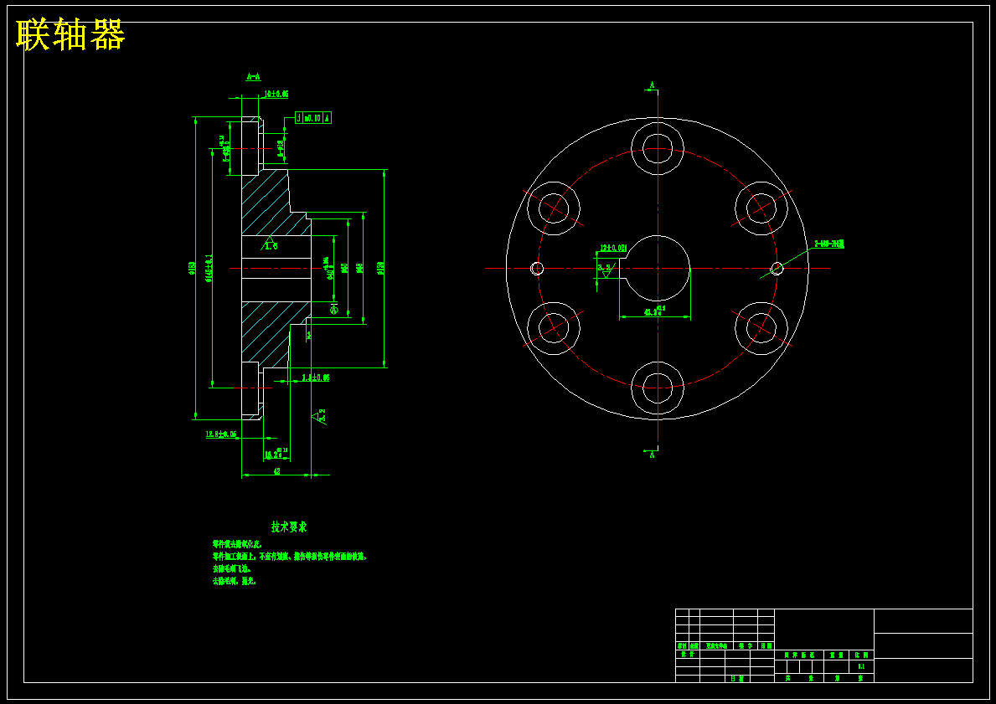996x704 pixels.
Task: Click the 重量 header cell in title block
Action: click(837, 655)
